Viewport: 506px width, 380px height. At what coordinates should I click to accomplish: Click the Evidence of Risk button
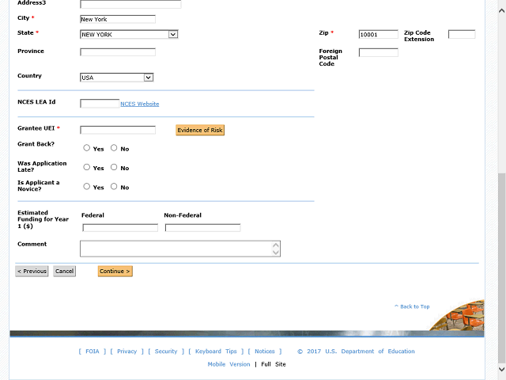click(x=200, y=130)
